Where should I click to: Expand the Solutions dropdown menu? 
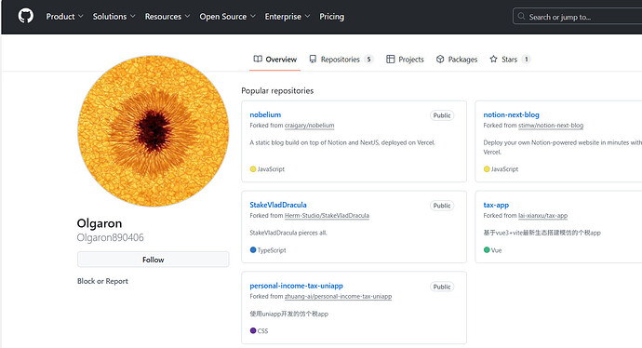(x=114, y=17)
